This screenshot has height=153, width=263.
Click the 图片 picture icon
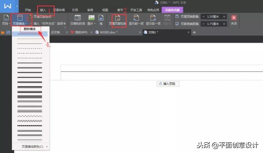coord(91,18)
